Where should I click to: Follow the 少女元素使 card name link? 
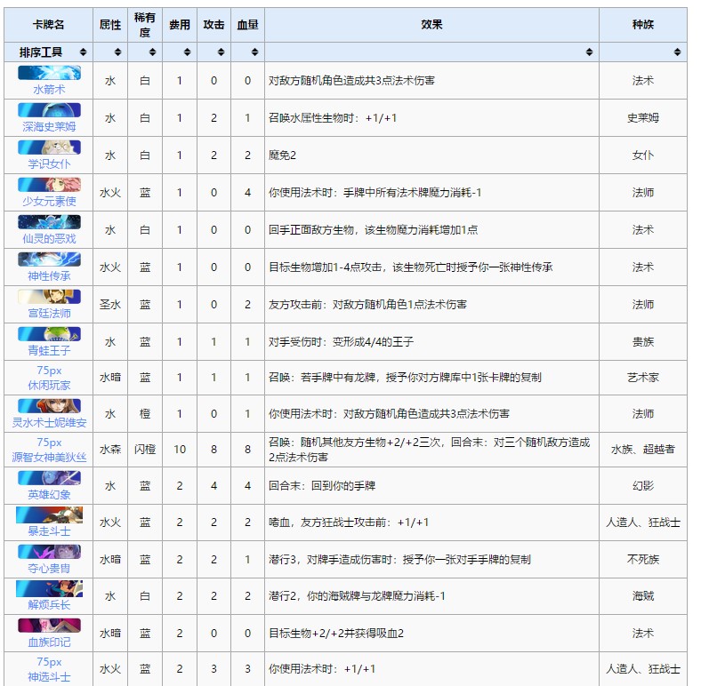click(49, 201)
